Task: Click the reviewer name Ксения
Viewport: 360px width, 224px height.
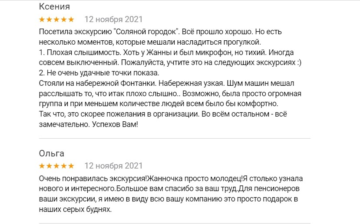Action: 54,6
